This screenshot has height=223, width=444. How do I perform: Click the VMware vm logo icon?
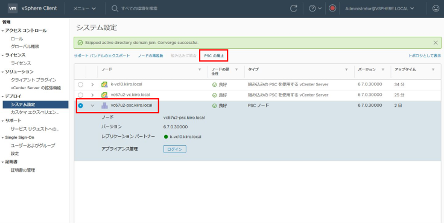[13, 8]
